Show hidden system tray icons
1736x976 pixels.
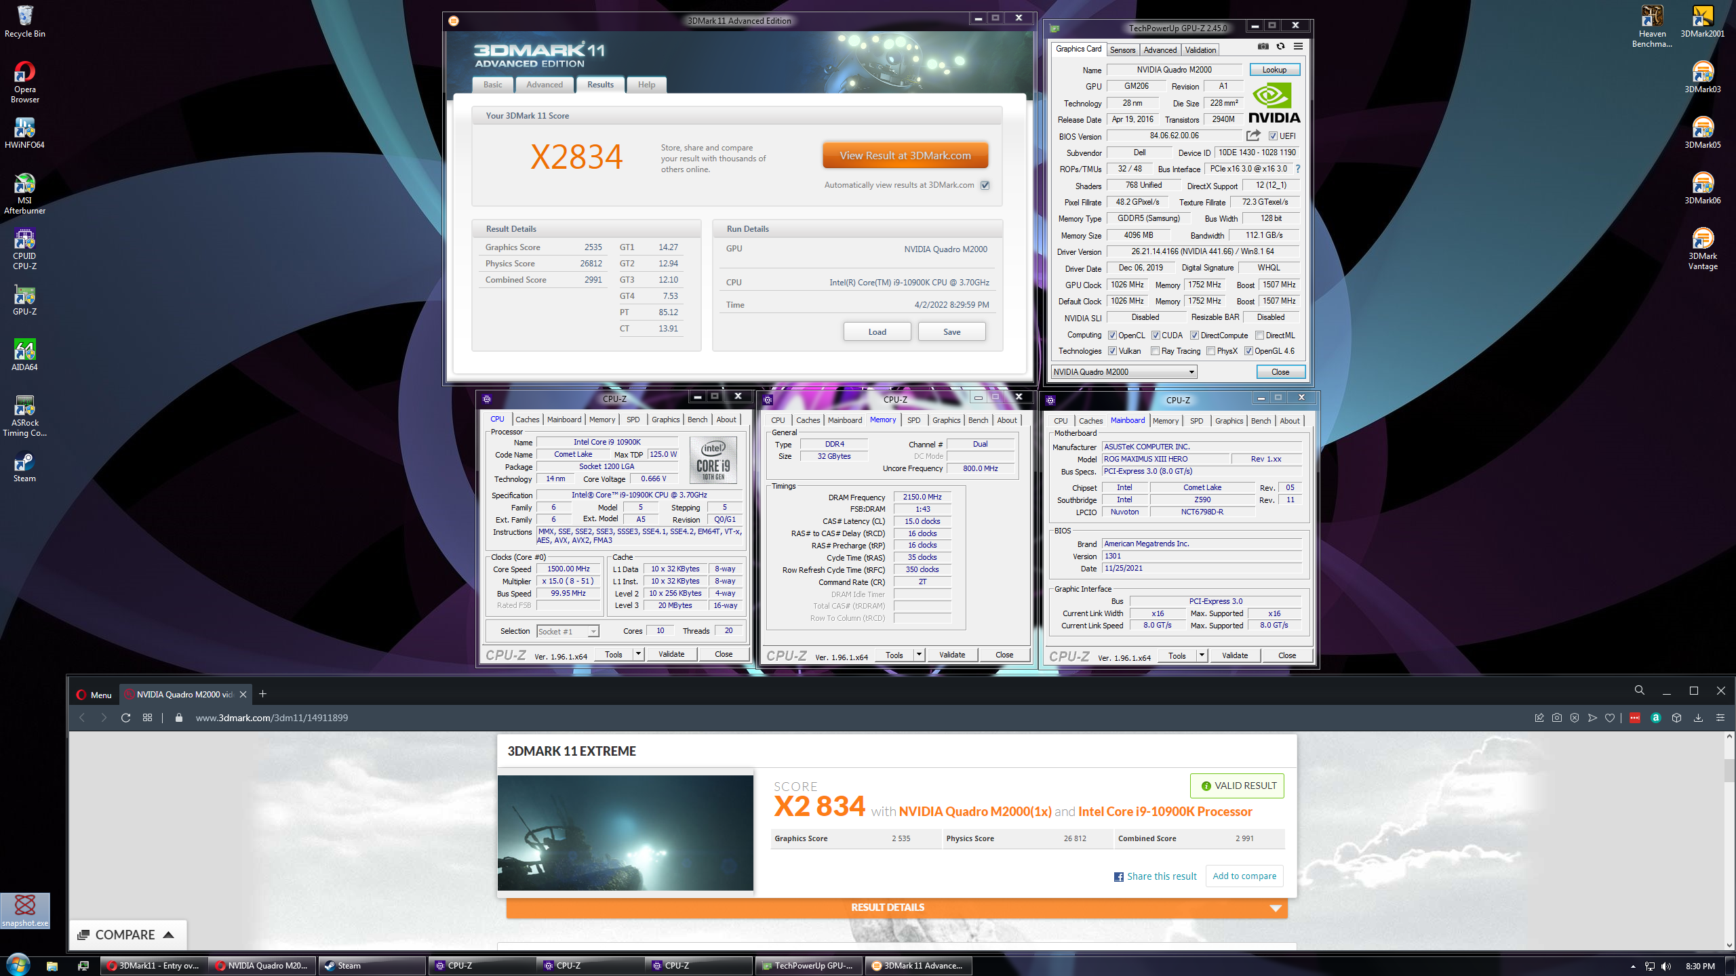pos(1633,967)
